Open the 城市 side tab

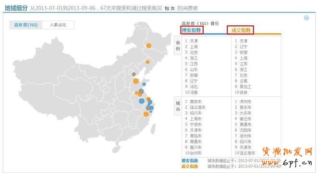178,106
